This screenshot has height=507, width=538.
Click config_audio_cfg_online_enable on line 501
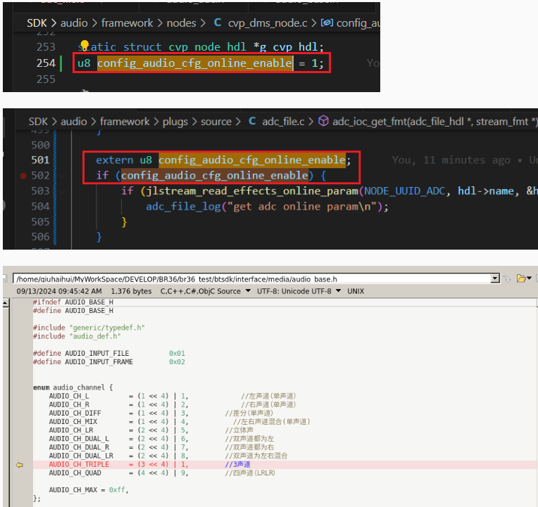252,160
